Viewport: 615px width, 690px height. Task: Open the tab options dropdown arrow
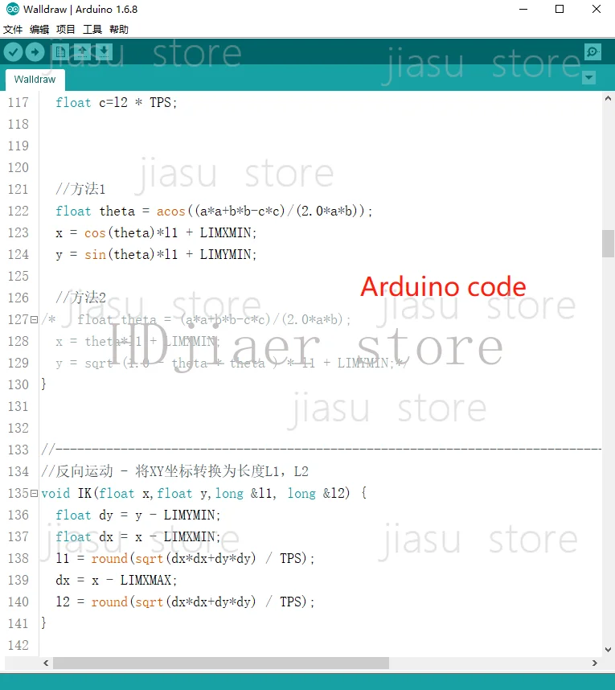click(x=588, y=78)
